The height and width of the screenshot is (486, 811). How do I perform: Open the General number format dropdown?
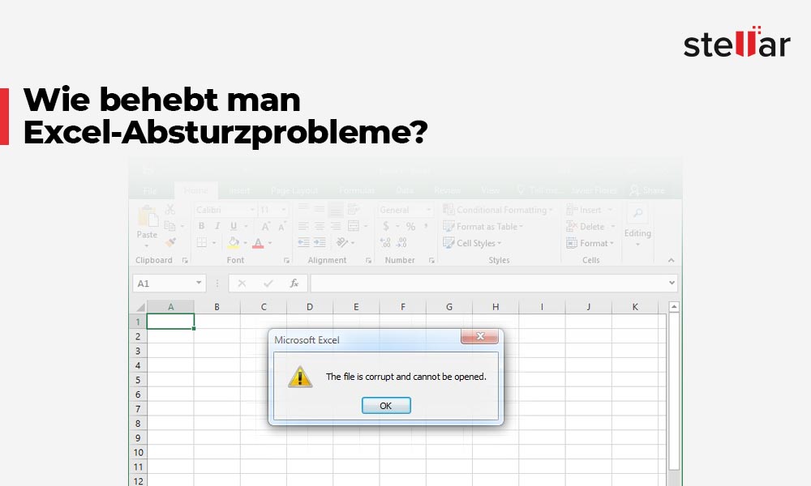click(x=428, y=210)
